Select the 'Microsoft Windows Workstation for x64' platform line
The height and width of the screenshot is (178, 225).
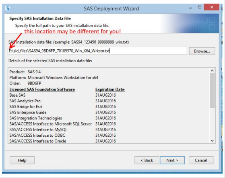54,77
